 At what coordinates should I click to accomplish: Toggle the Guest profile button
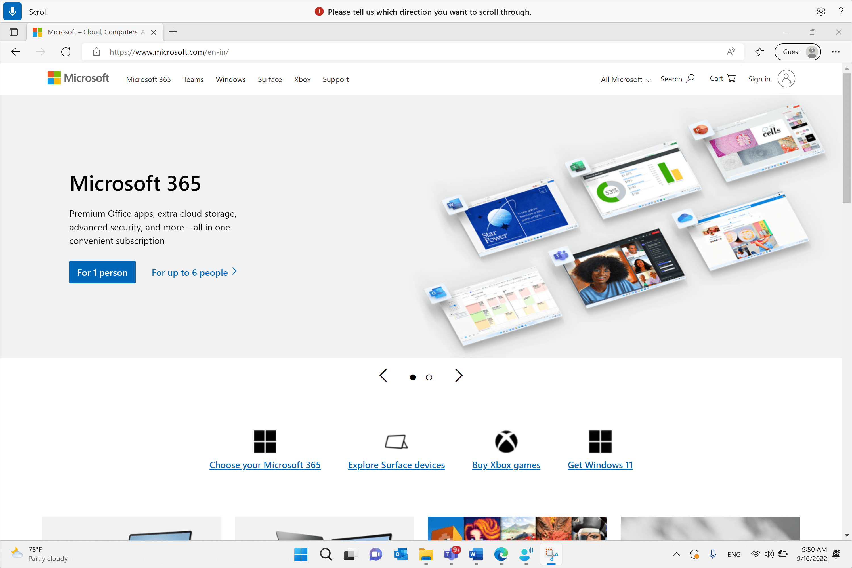798,52
